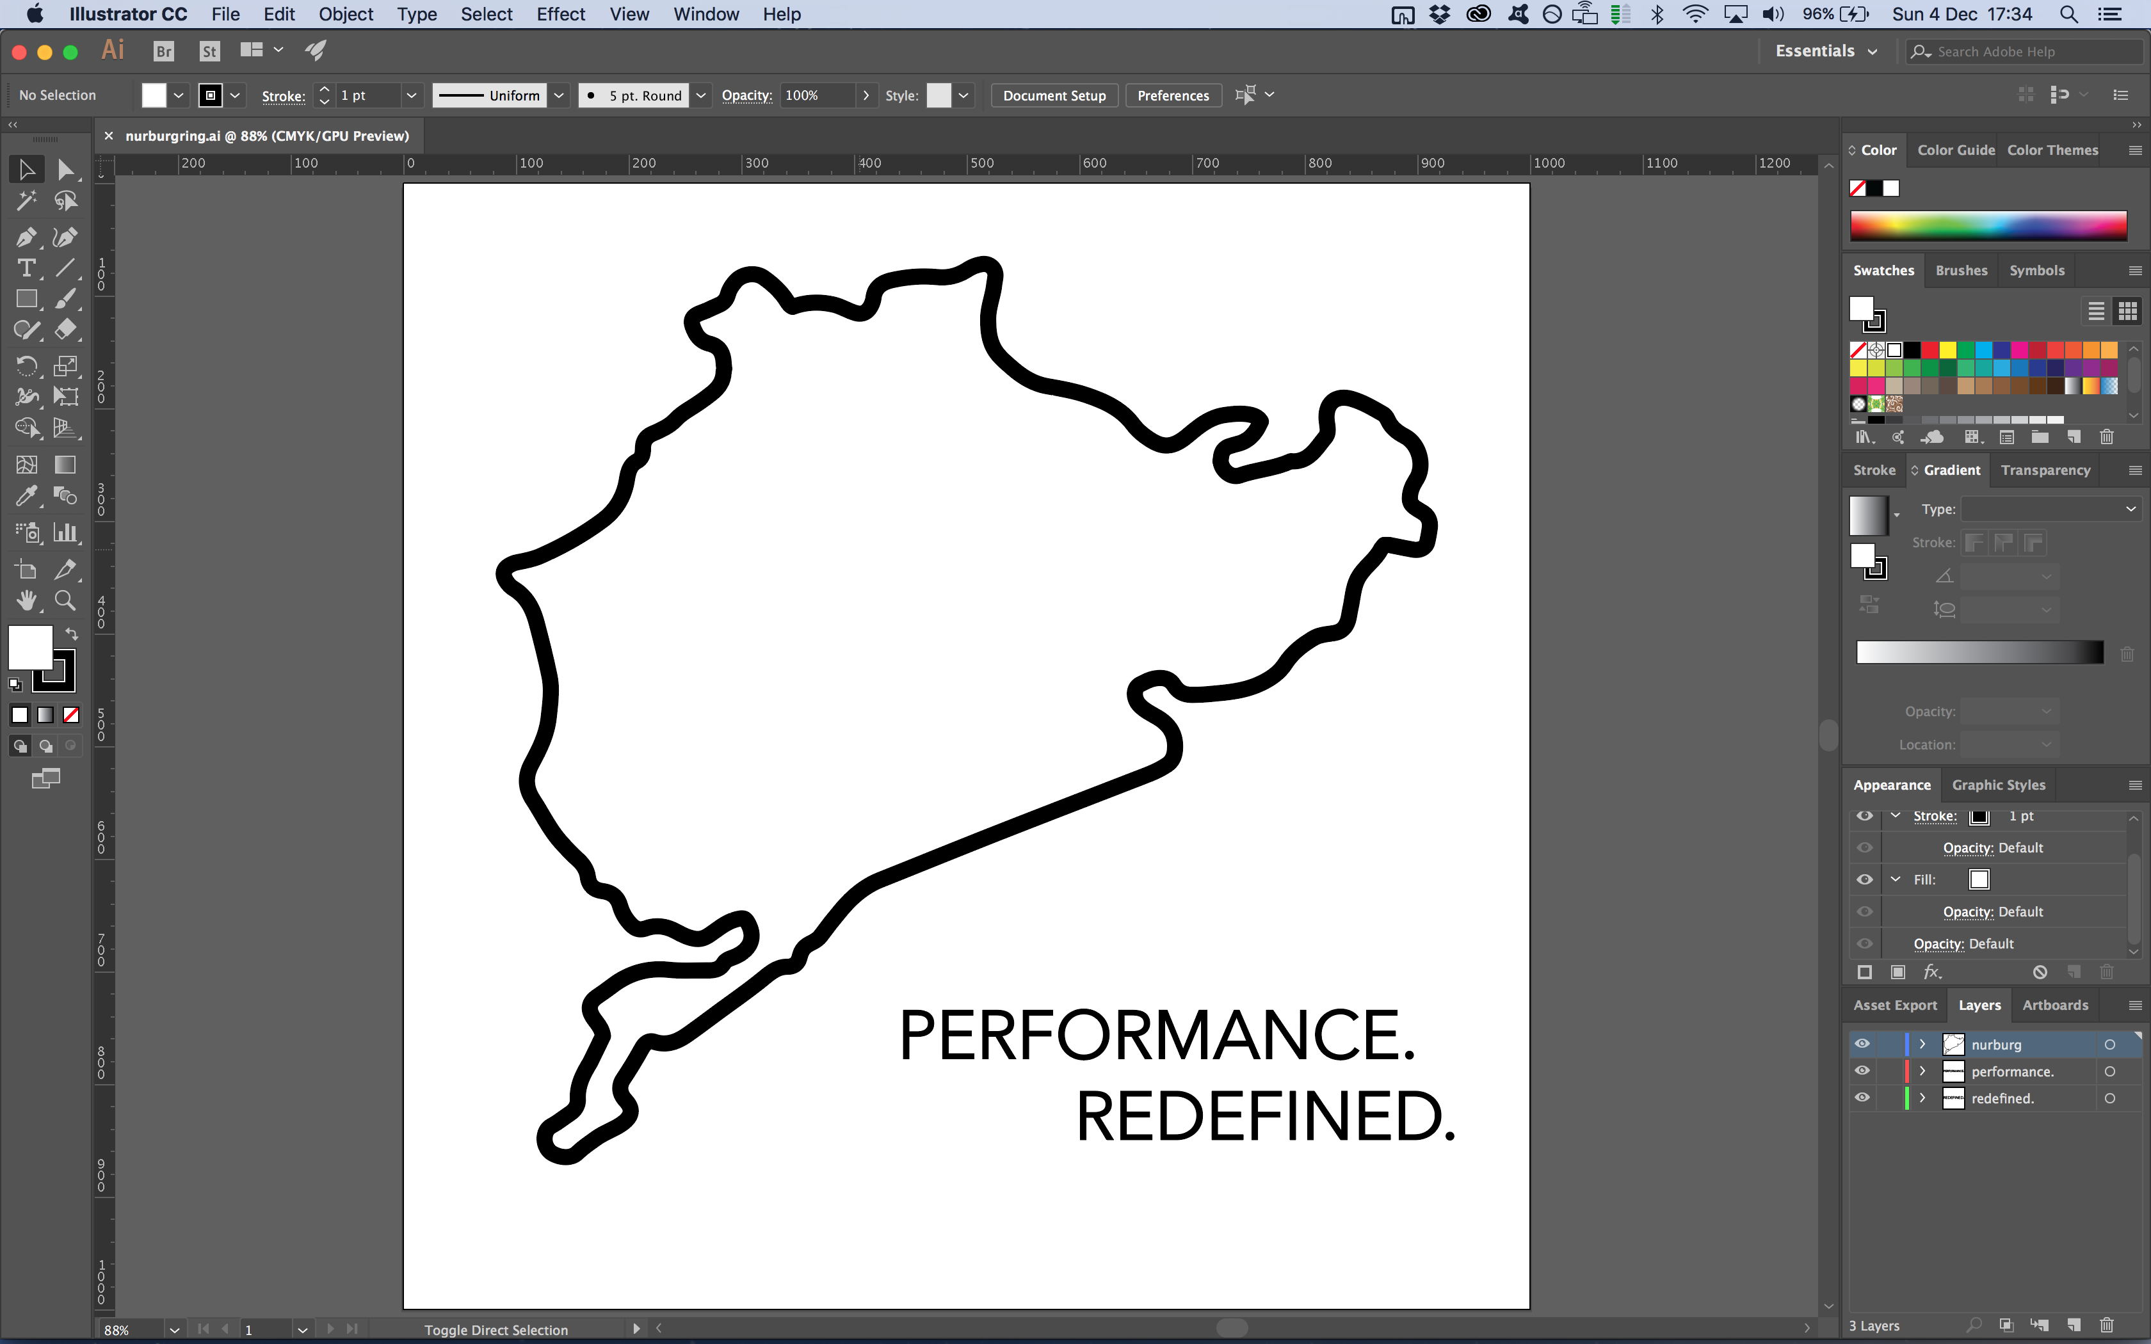Click the color spectrum bar
The height and width of the screenshot is (1344, 2151).
point(1988,226)
